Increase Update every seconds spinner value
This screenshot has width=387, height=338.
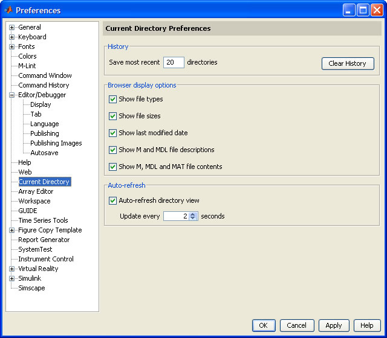click(x=193, y=214)
